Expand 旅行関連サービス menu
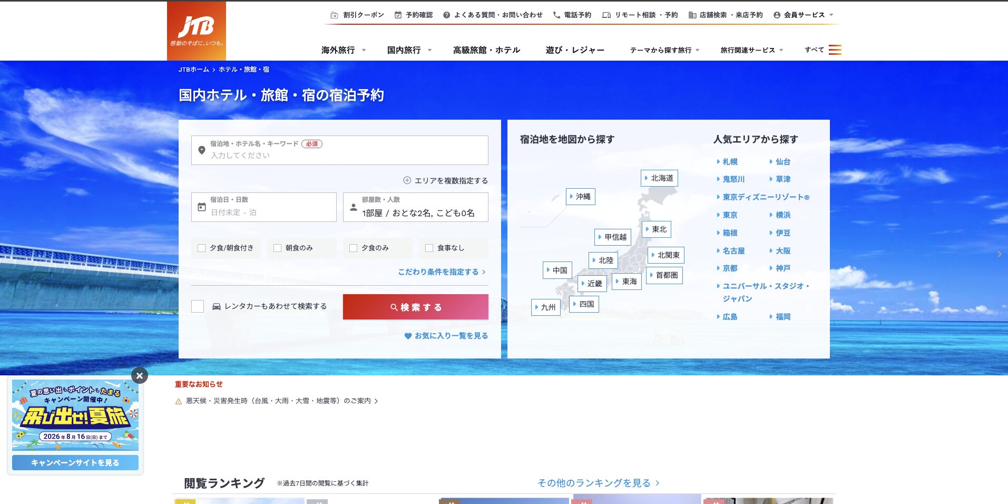This screenshot has width=1008, height=504. pyautogui.click(x=752, y=50)
